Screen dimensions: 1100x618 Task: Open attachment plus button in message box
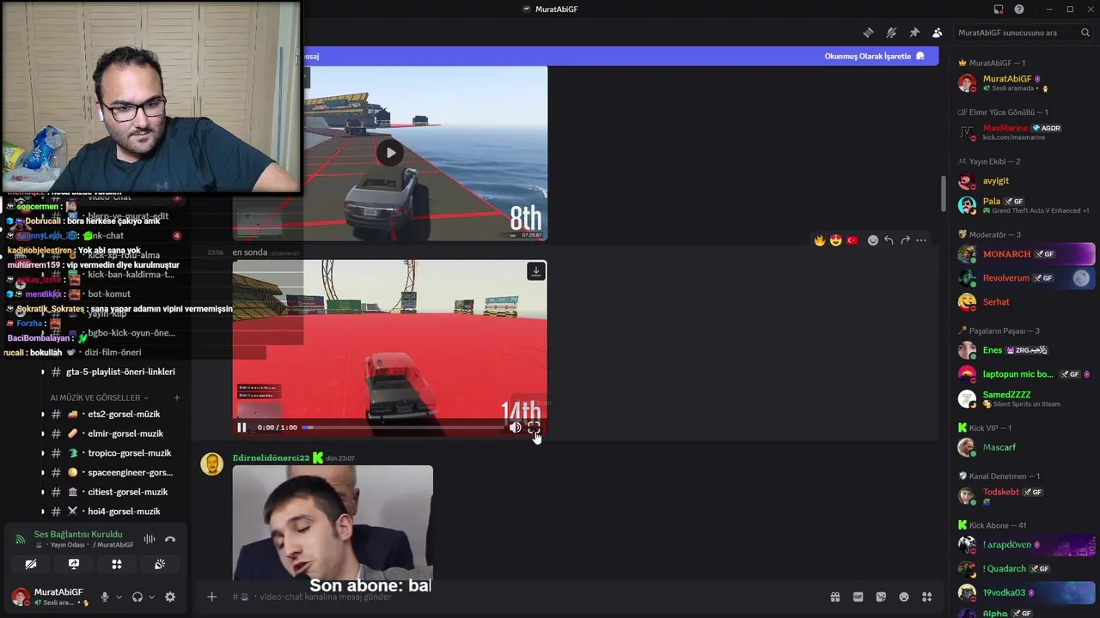click(212, 597)
